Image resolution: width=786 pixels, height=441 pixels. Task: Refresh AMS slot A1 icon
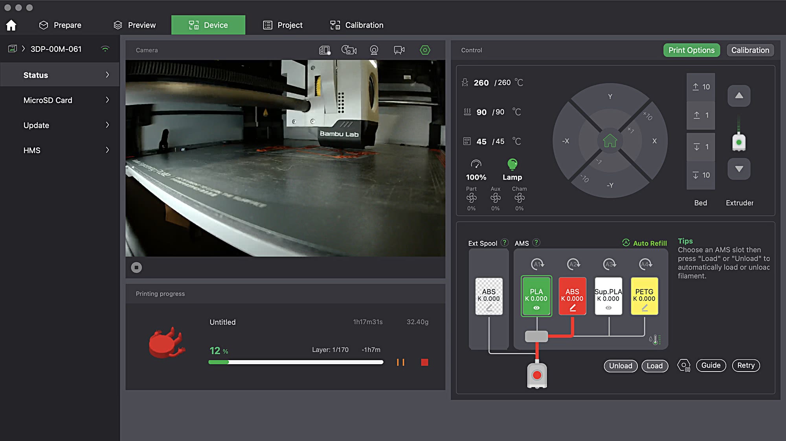pos(537,264)
